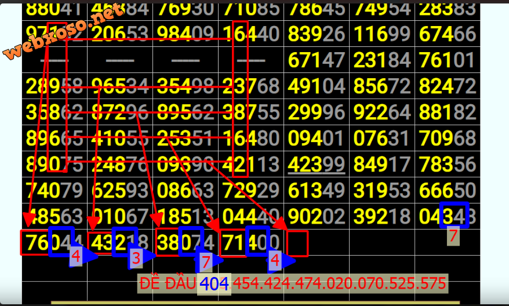Select the number 72929
Viewport: 509px width, 306px height.
tap(251, 190)
